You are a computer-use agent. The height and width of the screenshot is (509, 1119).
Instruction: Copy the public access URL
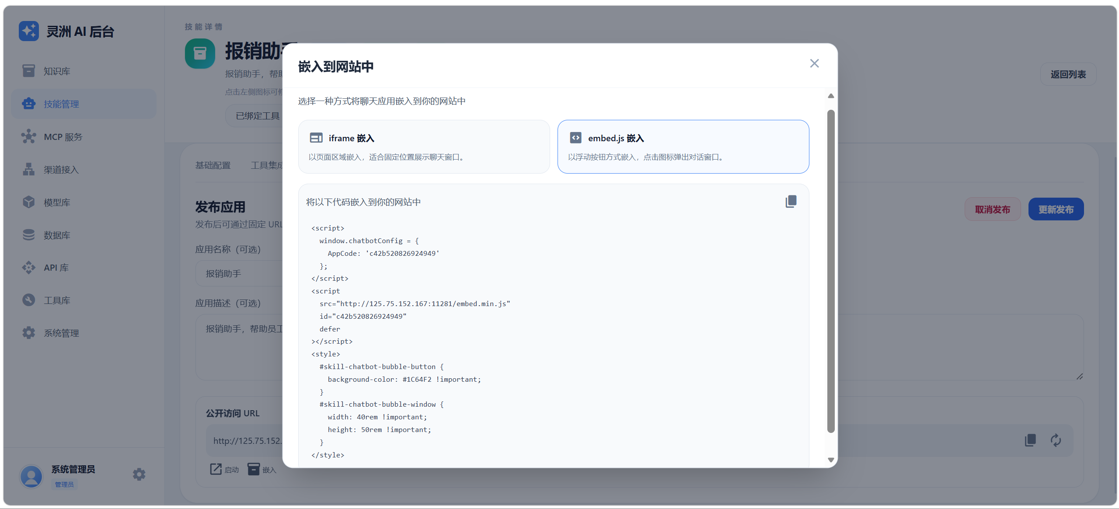tap(1030, 440)
